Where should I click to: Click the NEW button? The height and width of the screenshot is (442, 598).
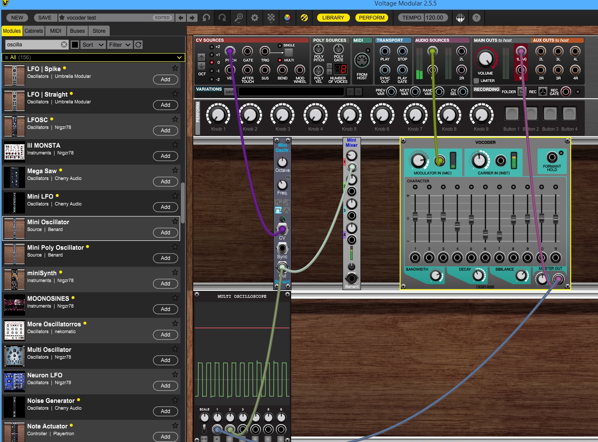pos(17,17)
